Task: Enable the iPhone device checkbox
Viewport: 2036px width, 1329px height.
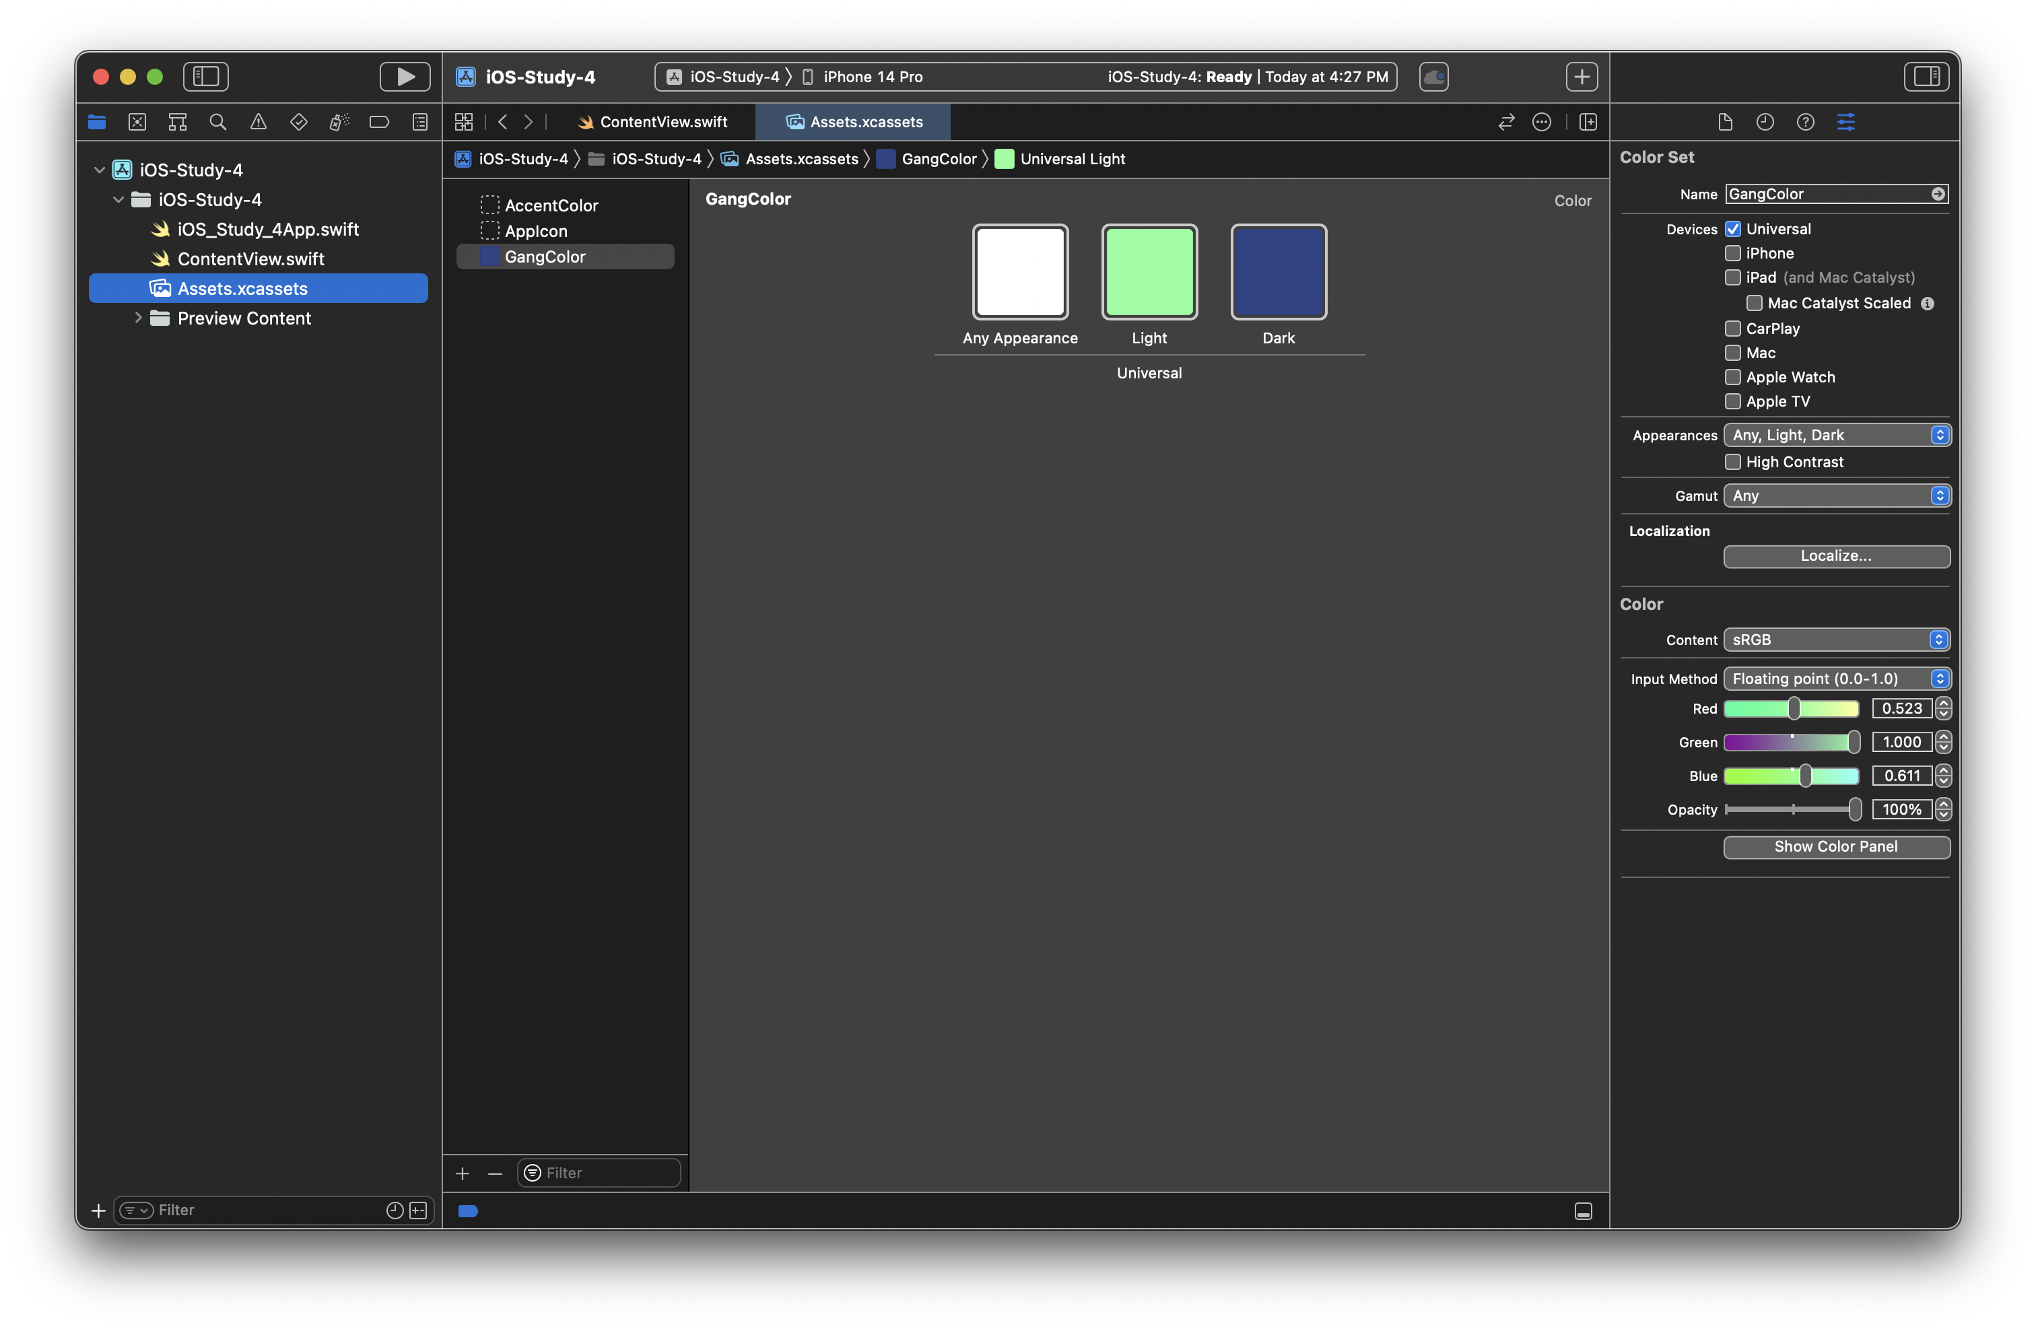Action: 1732,253
